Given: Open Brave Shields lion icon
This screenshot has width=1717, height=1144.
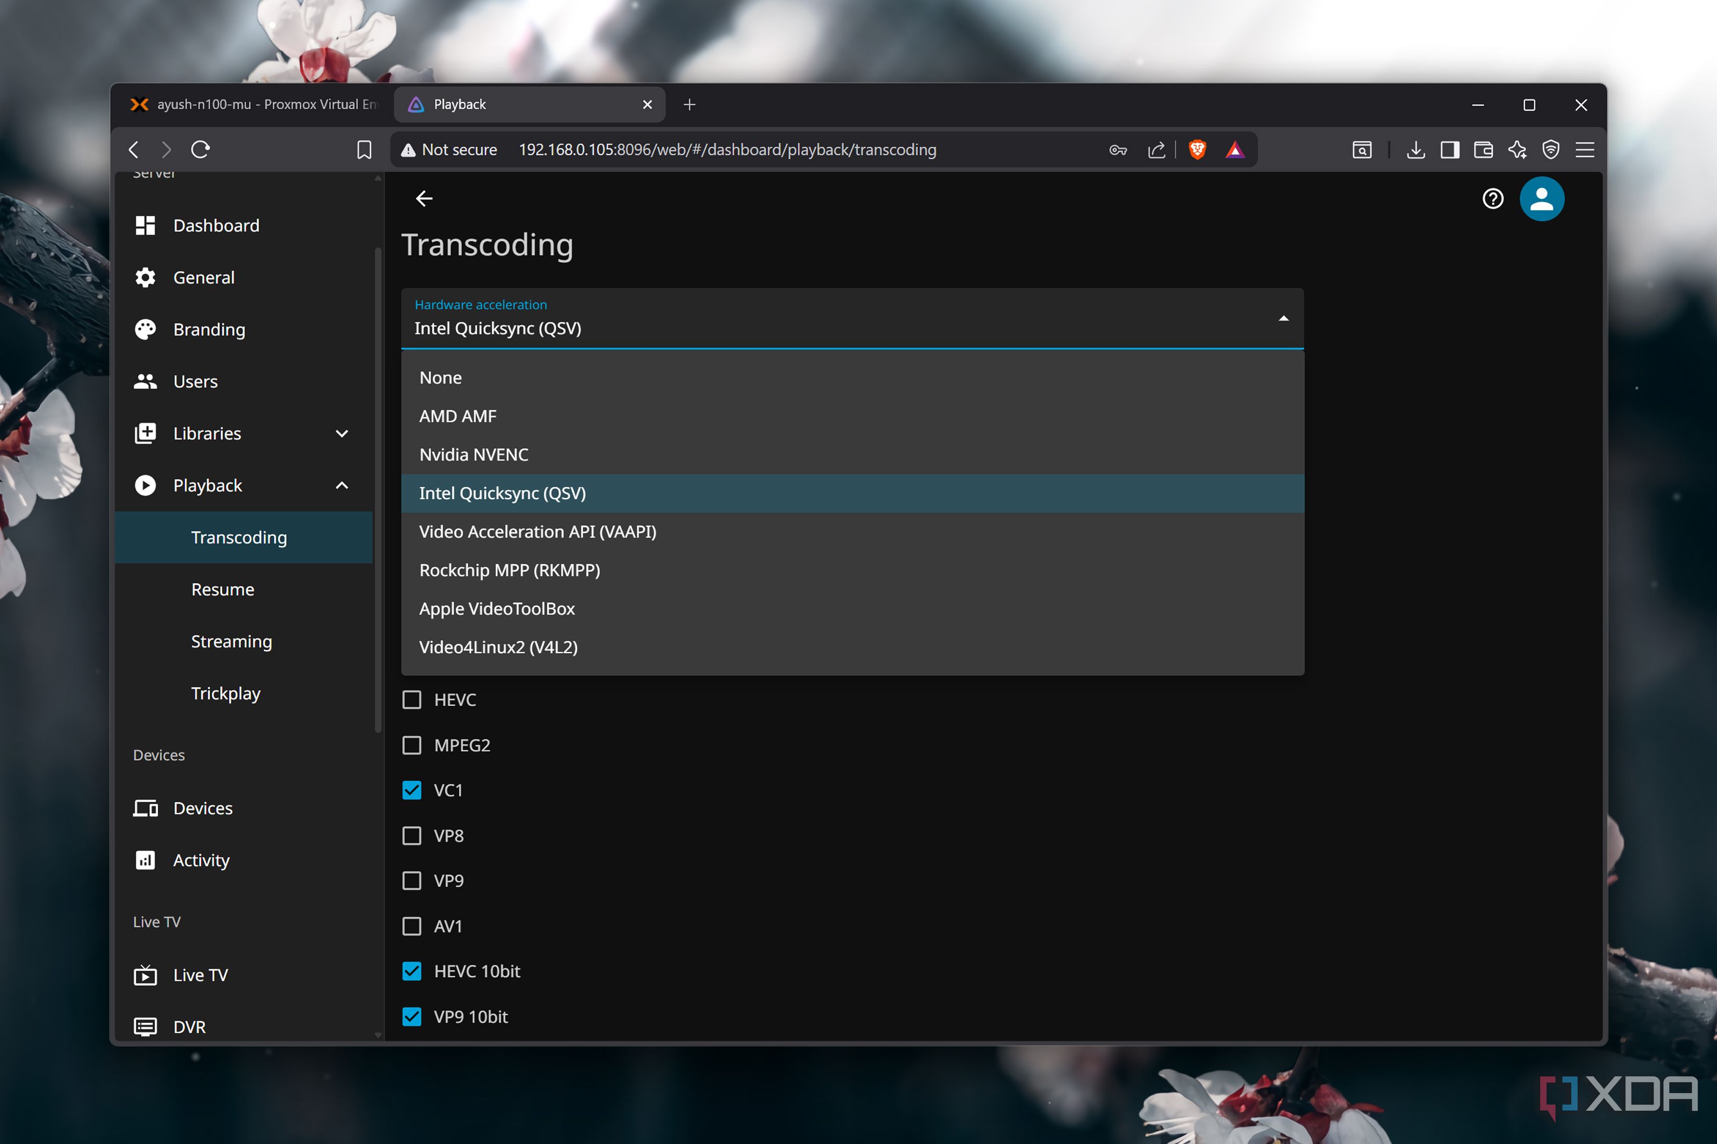Looking at the screenshot, I should pyautogui.click(x=1197, y=150).
